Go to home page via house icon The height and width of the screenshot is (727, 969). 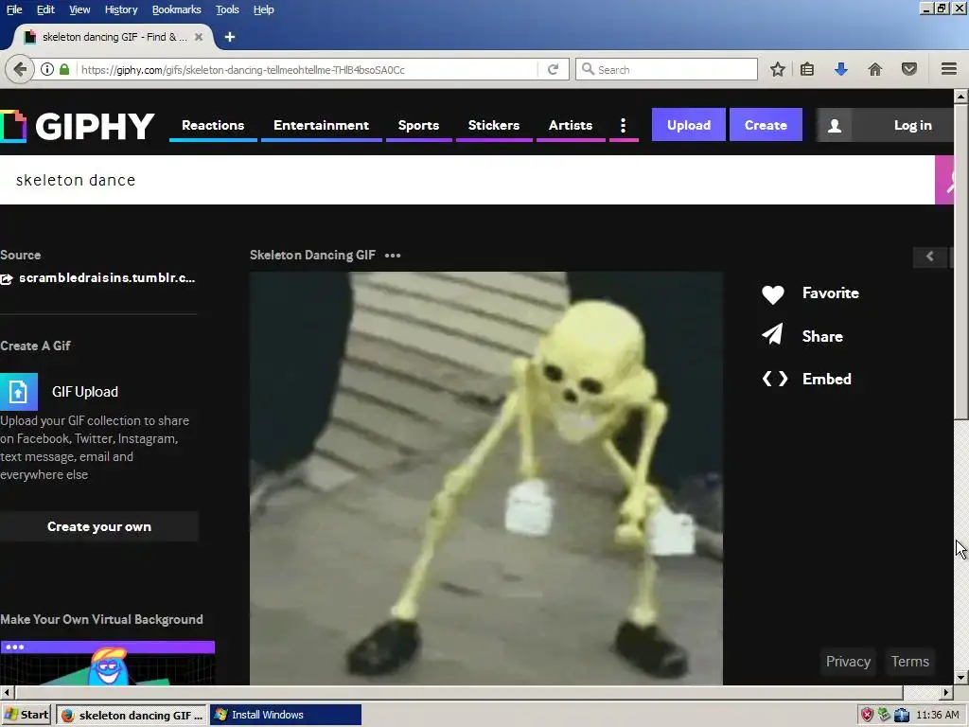coord(875,69)
